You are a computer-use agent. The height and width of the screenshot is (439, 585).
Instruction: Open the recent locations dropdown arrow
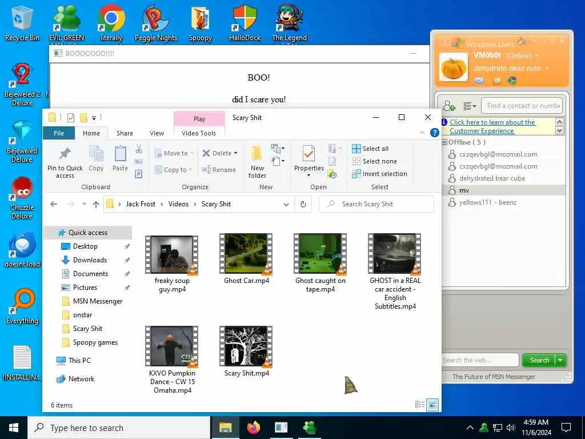point(84,204)
